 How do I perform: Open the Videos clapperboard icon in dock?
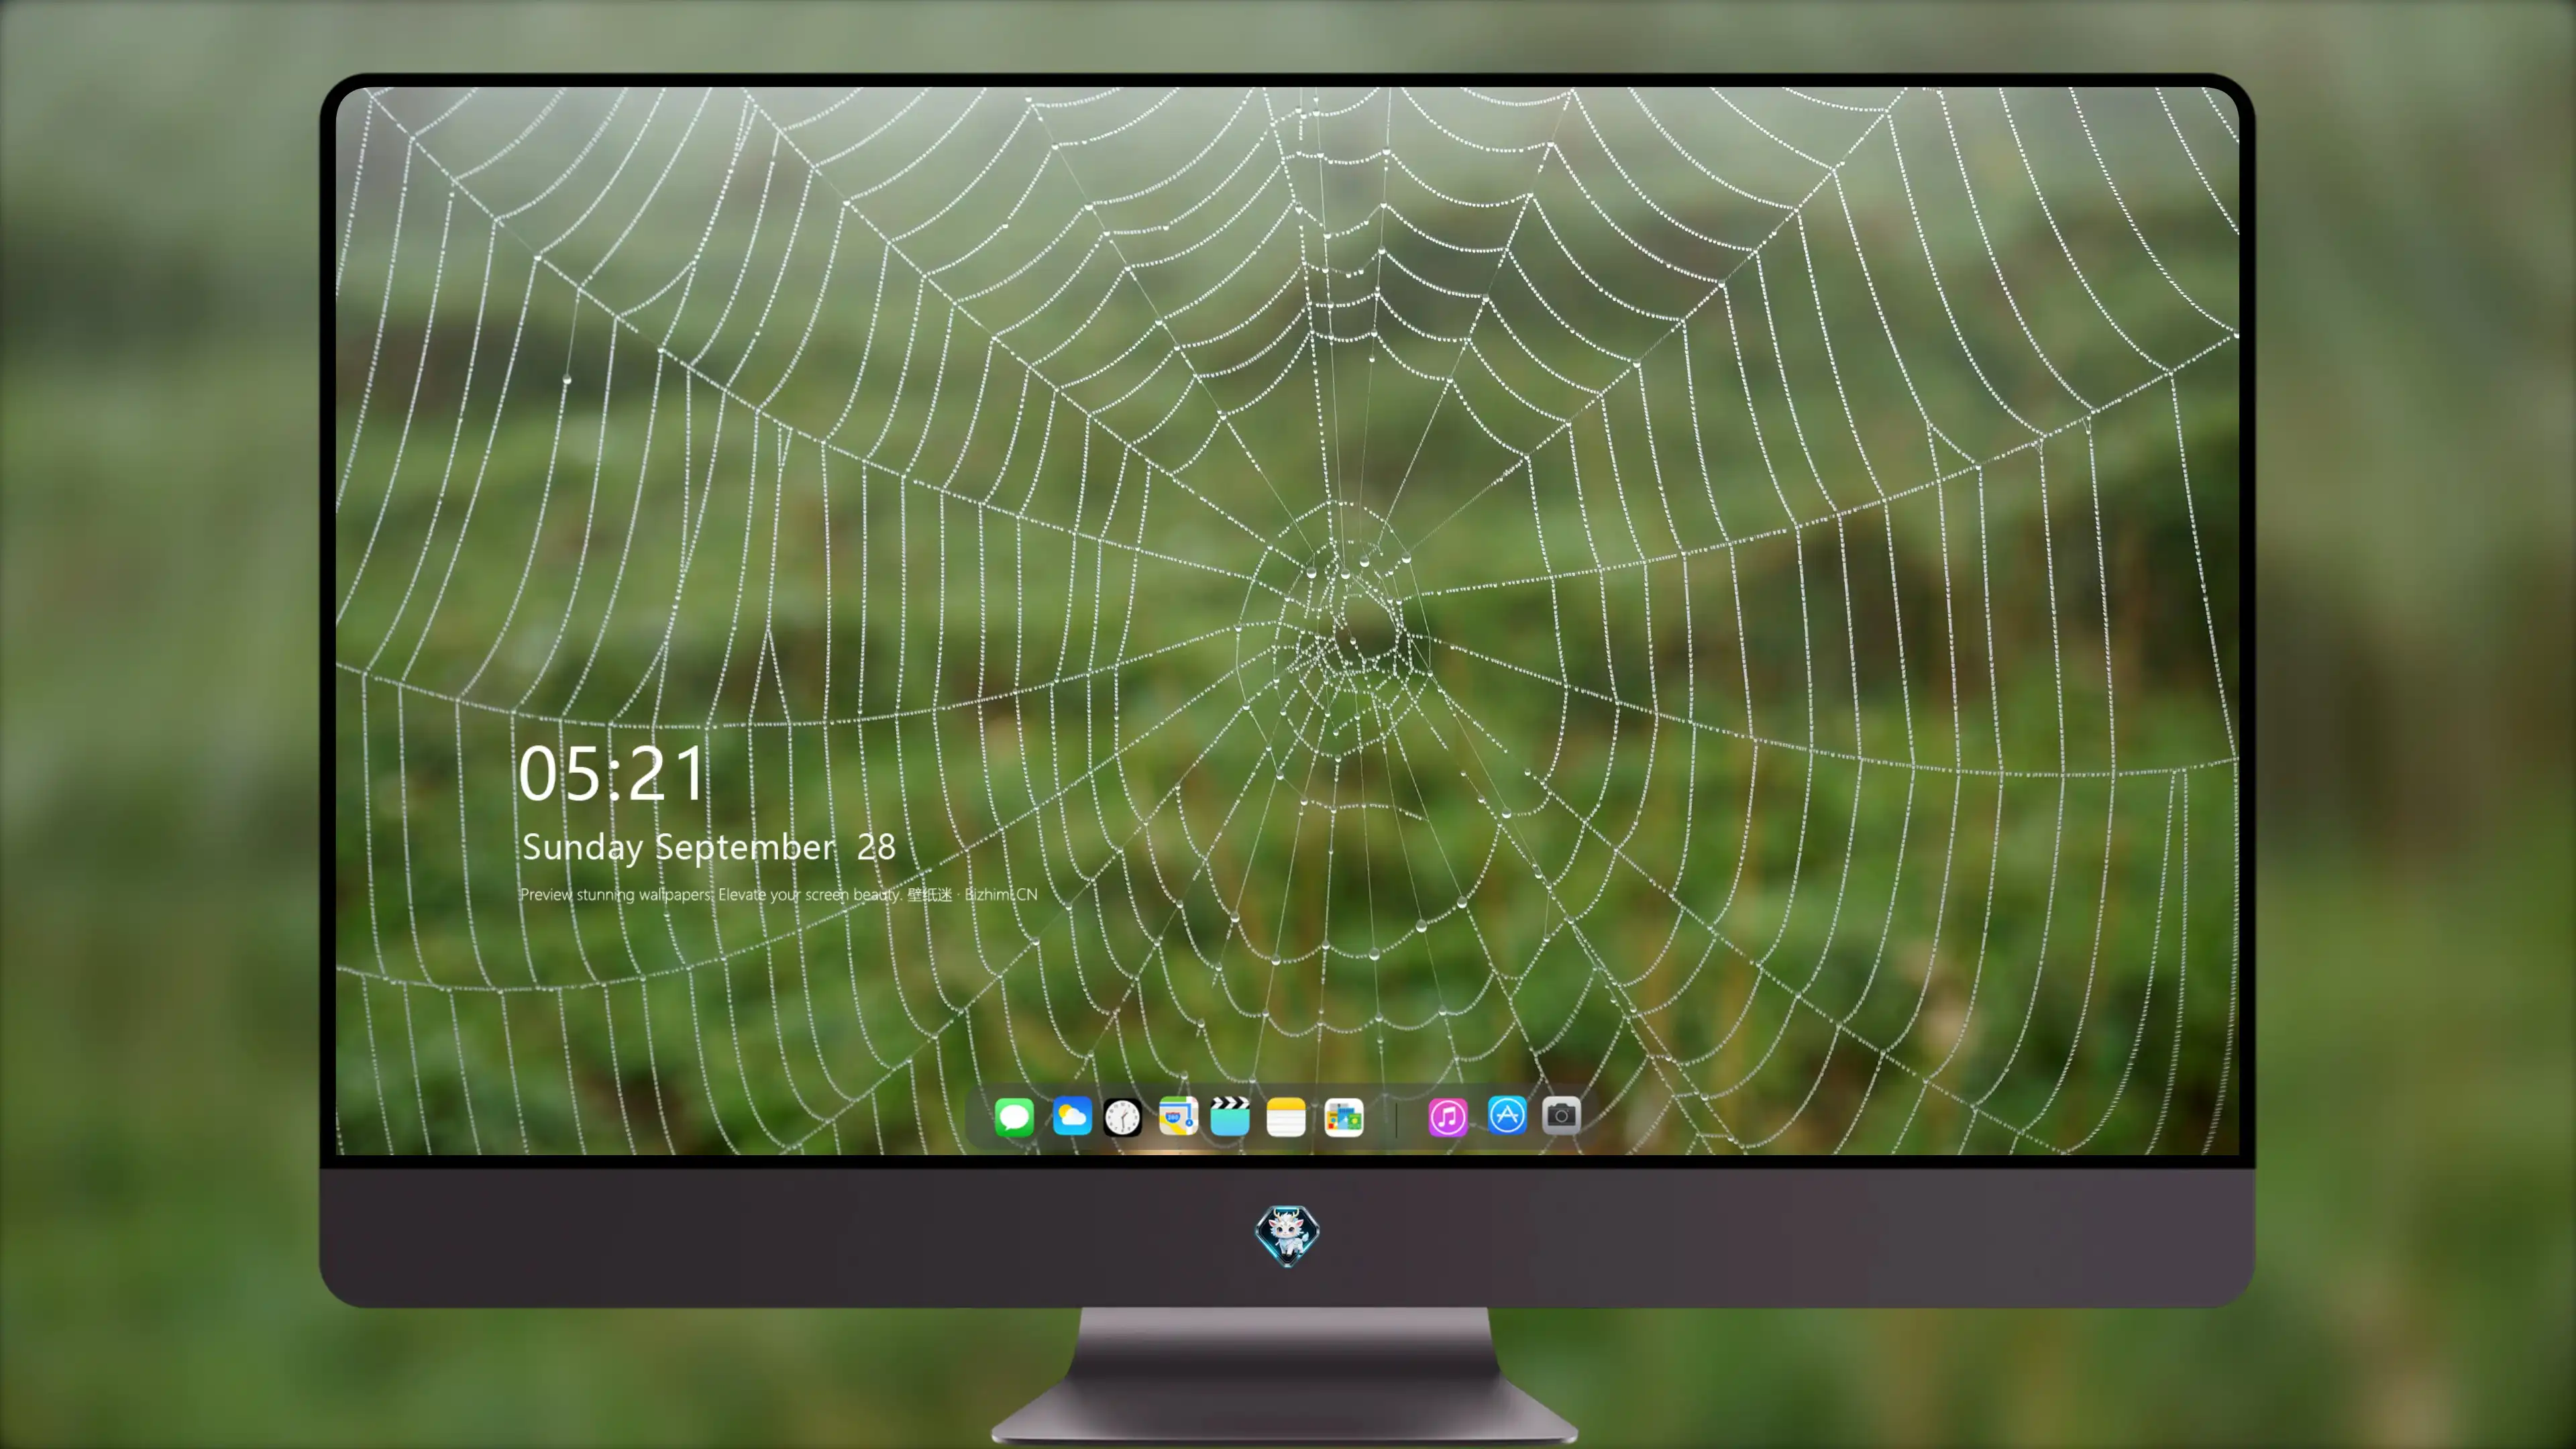(x=1230, y=1116)
